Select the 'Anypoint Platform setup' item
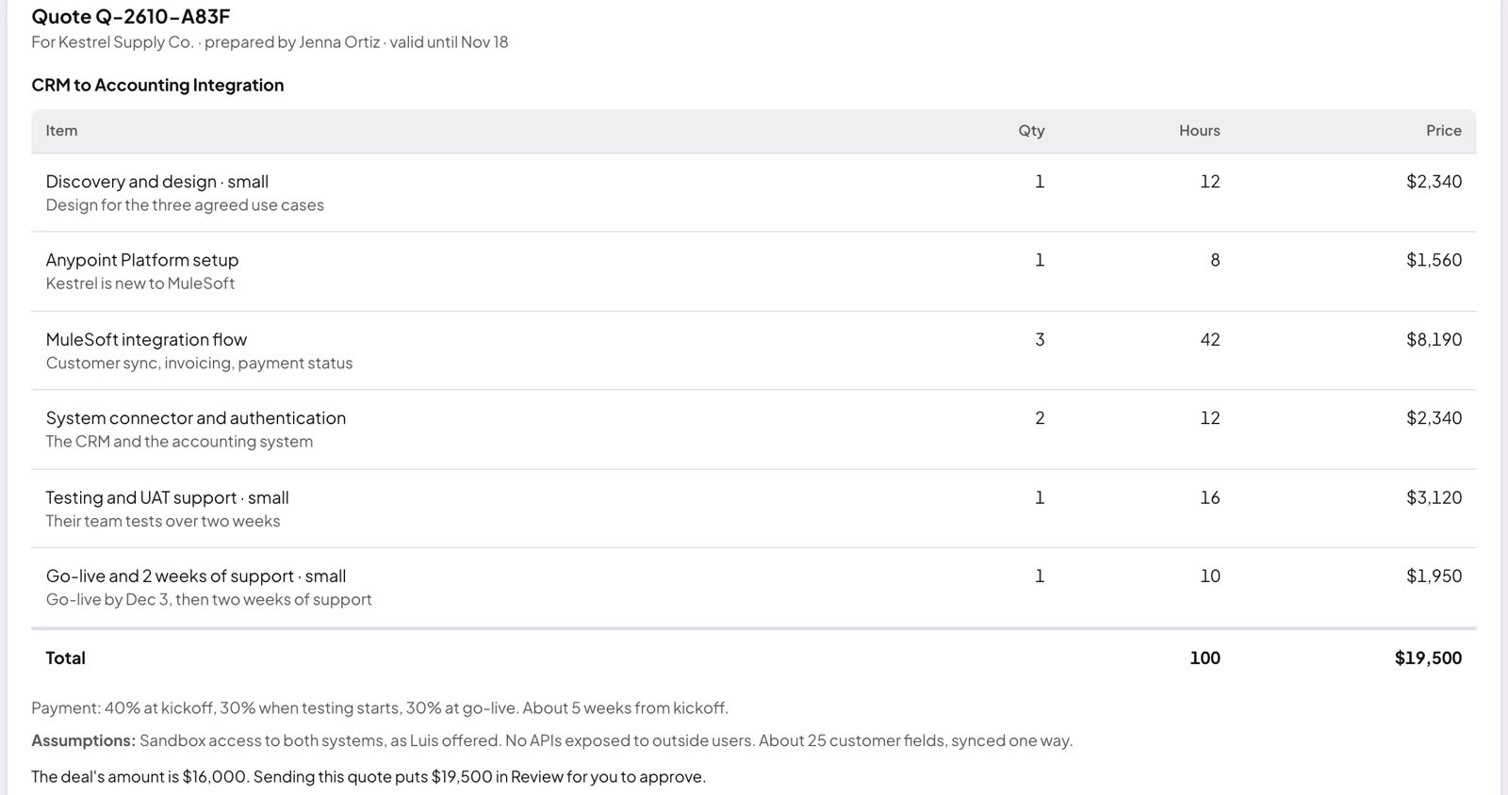 click(142, 260)
